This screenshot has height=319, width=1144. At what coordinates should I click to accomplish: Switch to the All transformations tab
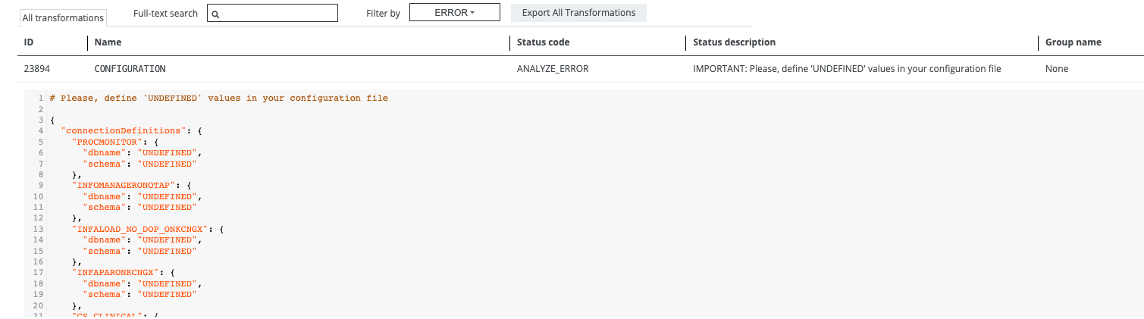[x=63, y=18]
